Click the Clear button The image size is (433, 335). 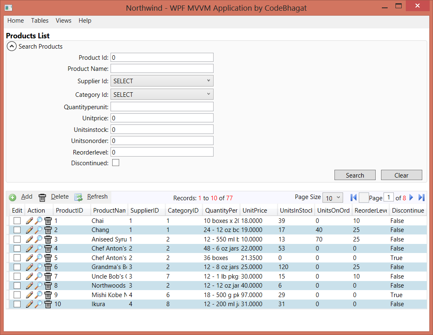click(x=401, y=175)
